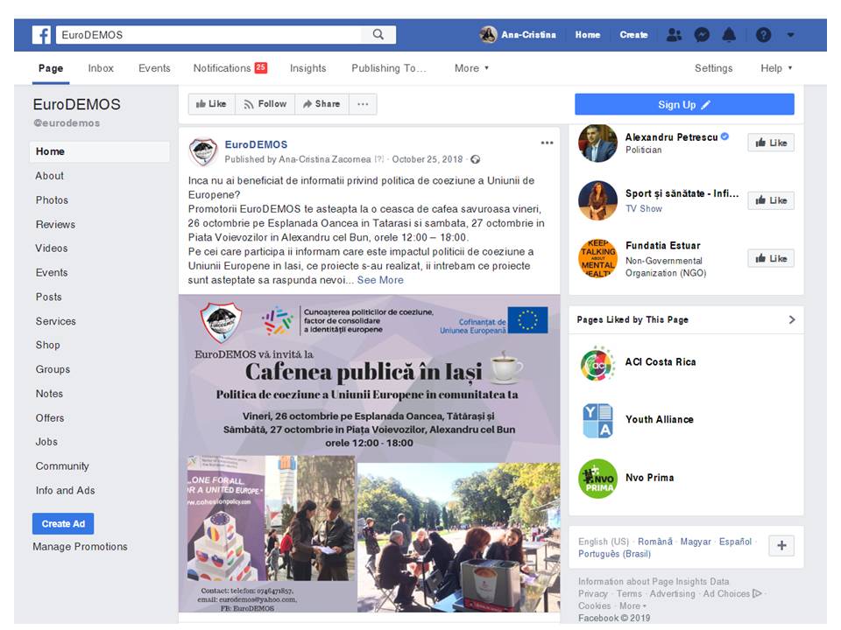Expand the account dropdown arrow
Viewport: 841px width, 630px height.
click(x=790, y=35)
